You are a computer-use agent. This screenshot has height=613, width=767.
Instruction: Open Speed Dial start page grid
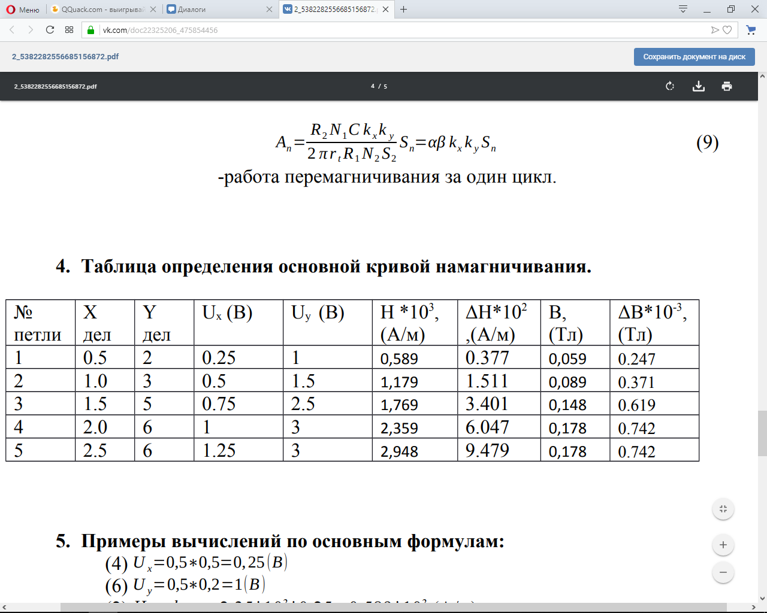(70, 30)
